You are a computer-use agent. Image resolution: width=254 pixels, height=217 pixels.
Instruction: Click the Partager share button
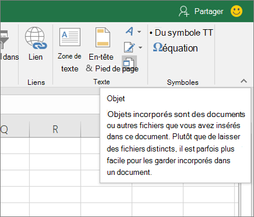pyautogui.click(x=201, y=11)
